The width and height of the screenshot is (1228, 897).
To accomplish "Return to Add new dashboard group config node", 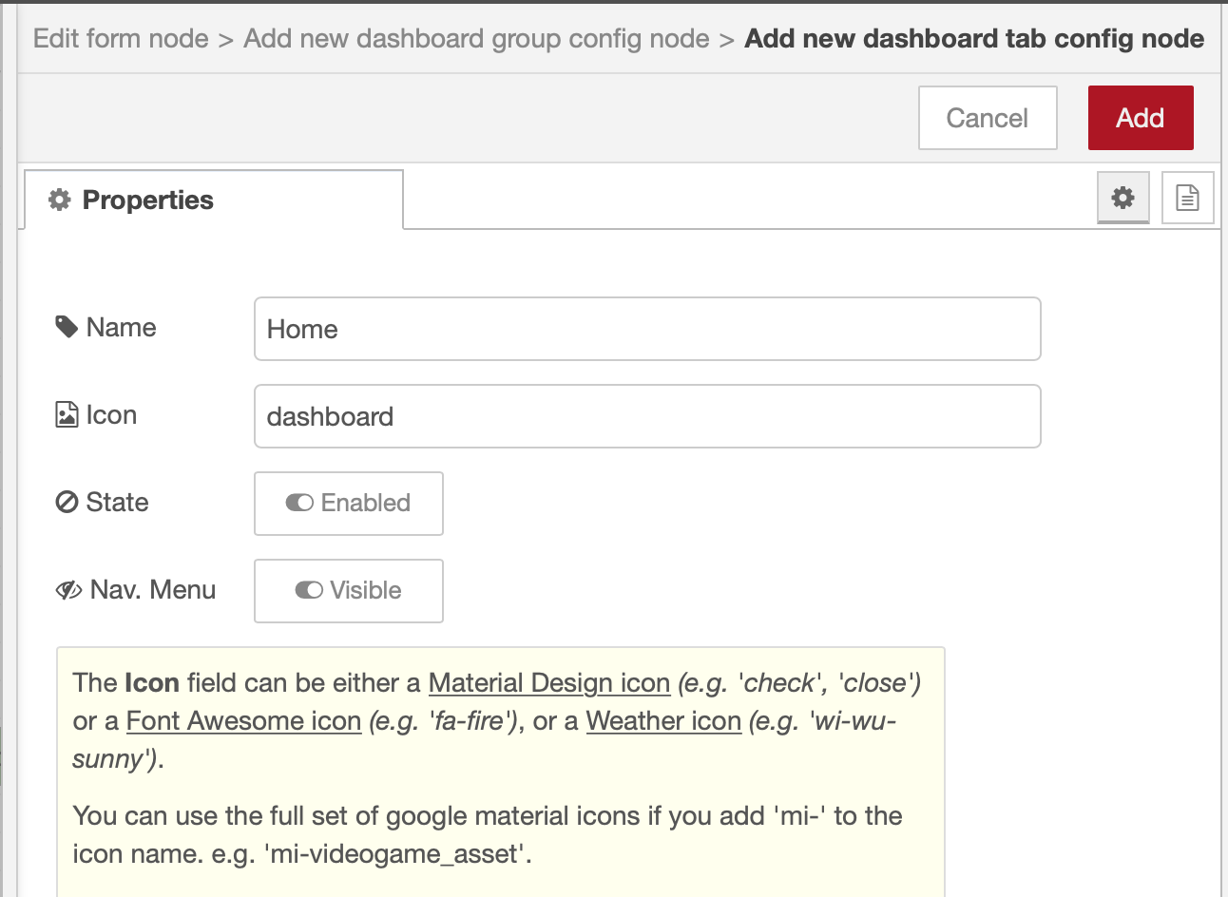I will [x=476, y=39].
